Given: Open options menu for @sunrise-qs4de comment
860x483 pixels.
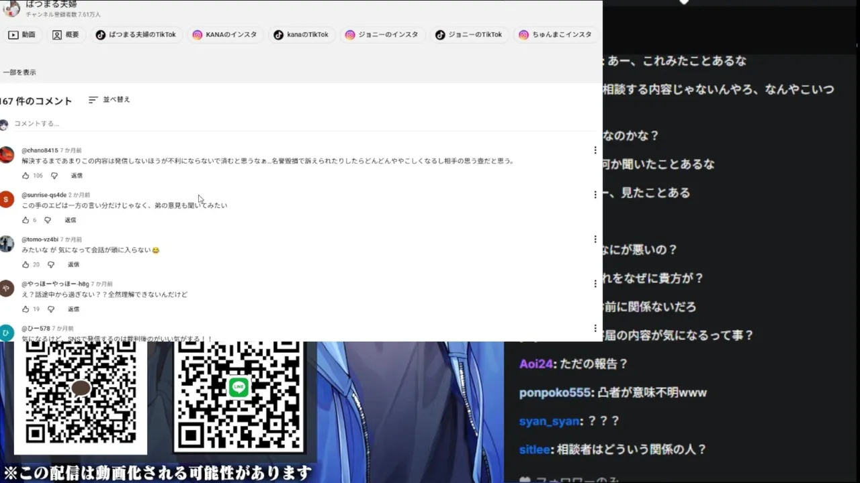Looking at the screenshot, I should pyautogui.click(x=595, y=195).
